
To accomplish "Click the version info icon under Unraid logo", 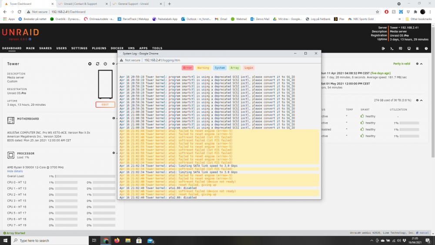I will click(30, 39).
